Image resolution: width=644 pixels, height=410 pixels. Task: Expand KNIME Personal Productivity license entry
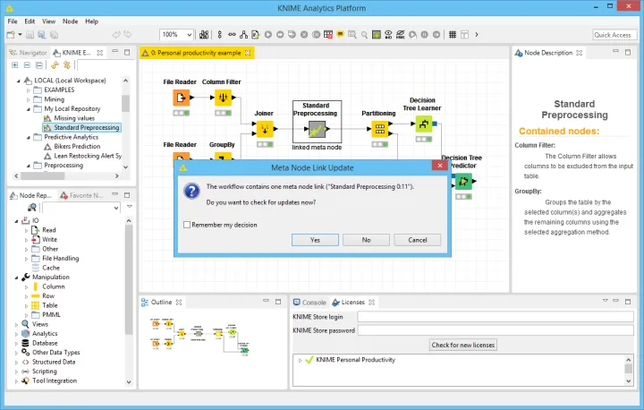[301, 360]
